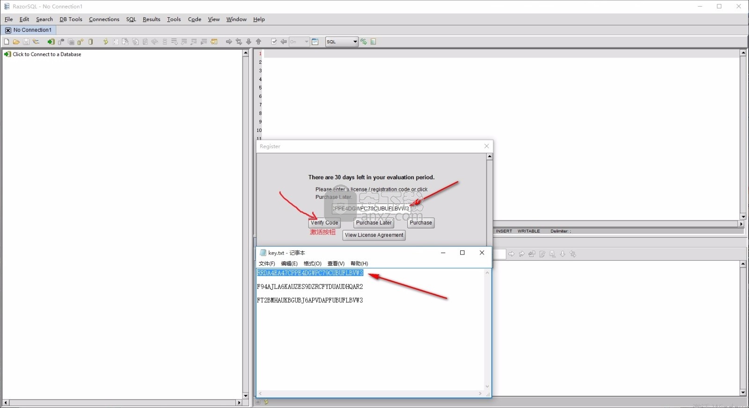Image resolution: width=749 pixels, height=408 pixels.
Task: Click Click to Connect to a Database
Action: [47, 54]
